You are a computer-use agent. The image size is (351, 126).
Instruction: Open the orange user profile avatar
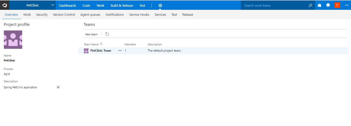[337, 5]
